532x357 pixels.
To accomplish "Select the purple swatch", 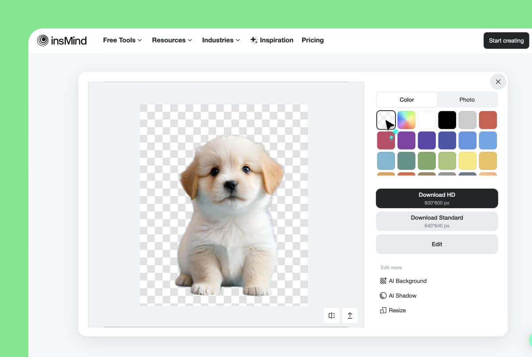I will point(406,140).
